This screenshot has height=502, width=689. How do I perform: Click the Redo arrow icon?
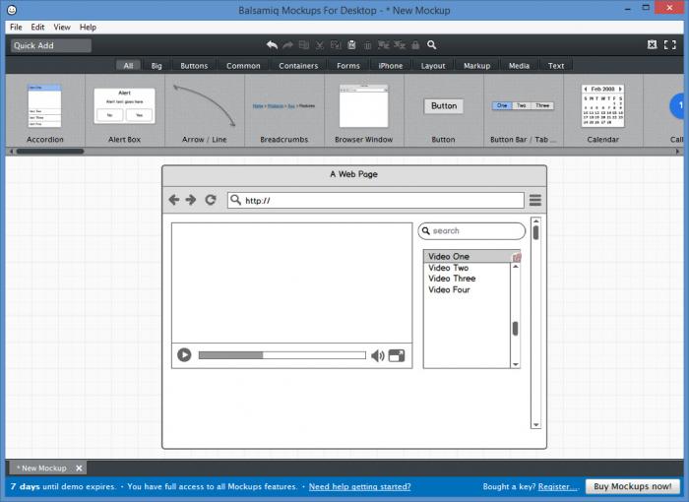click(287, 45)
